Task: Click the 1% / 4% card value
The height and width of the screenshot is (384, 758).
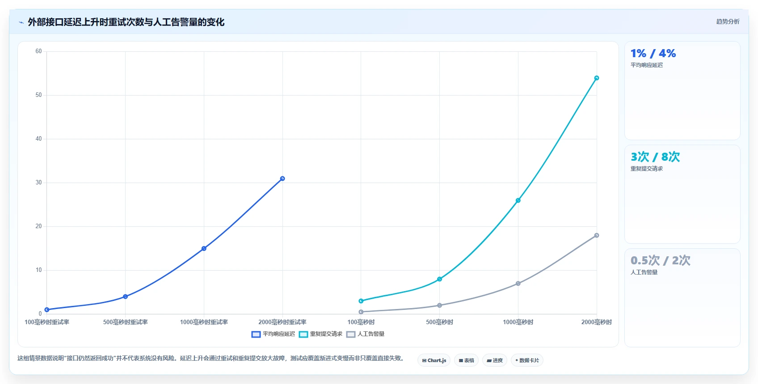Action: click(x=653, y=54)
